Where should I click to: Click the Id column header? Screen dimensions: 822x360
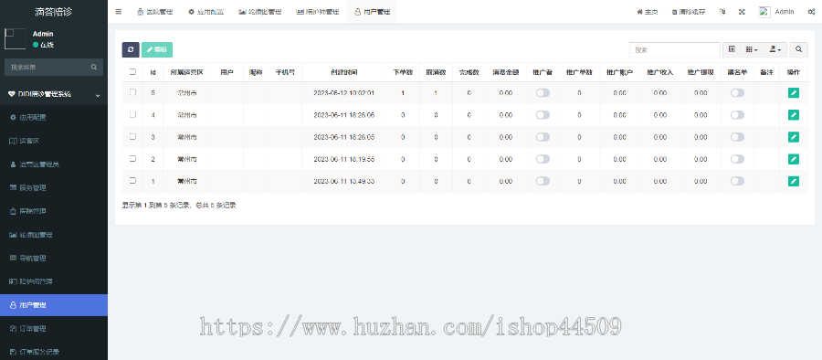(x=153, y=72)
